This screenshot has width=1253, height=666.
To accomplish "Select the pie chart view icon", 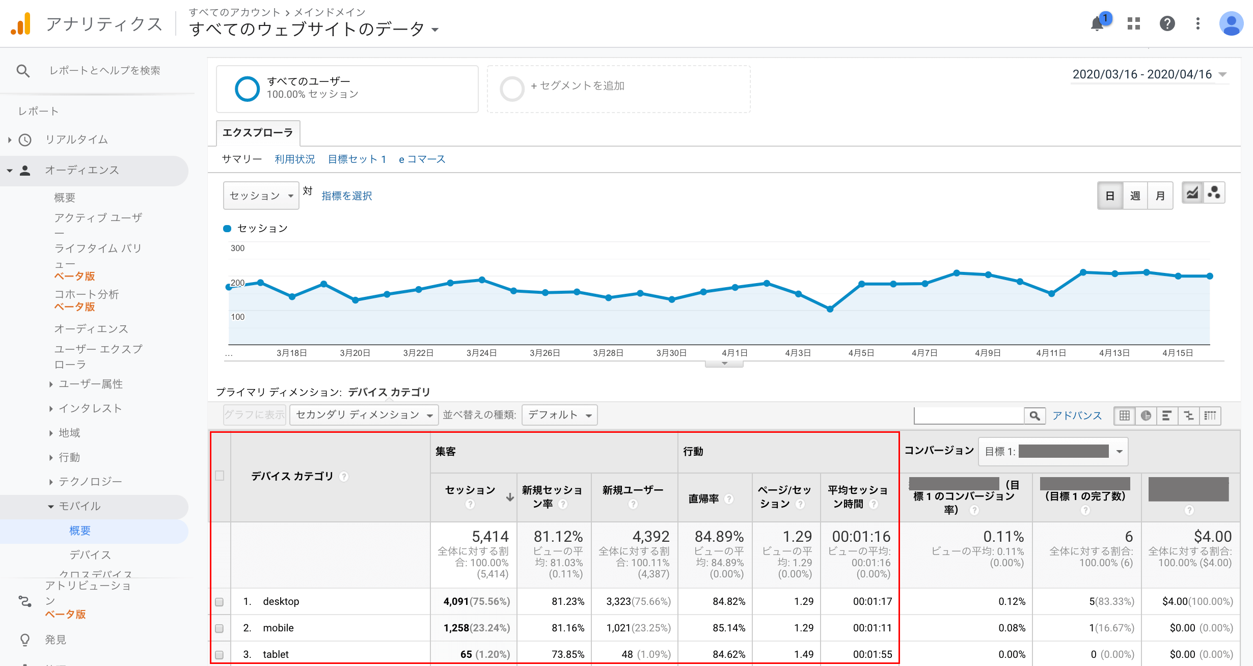I will (x=1146, y=416).
